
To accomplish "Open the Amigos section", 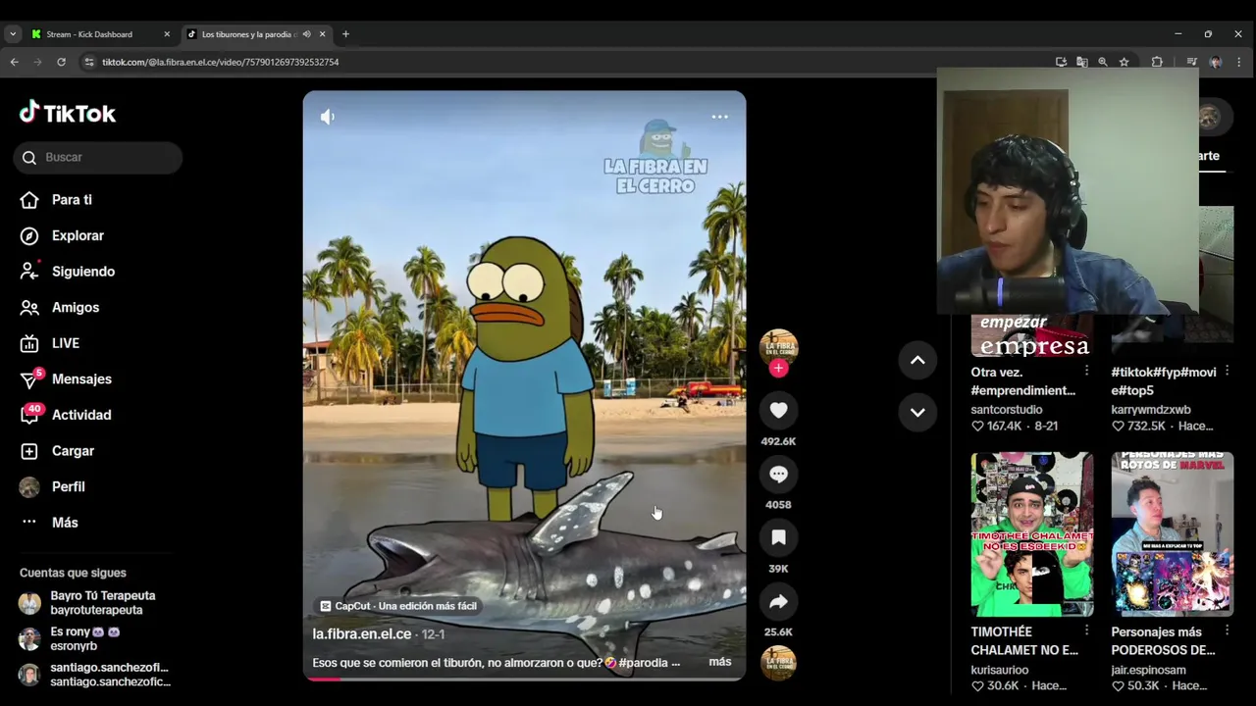I will point(60,308).
